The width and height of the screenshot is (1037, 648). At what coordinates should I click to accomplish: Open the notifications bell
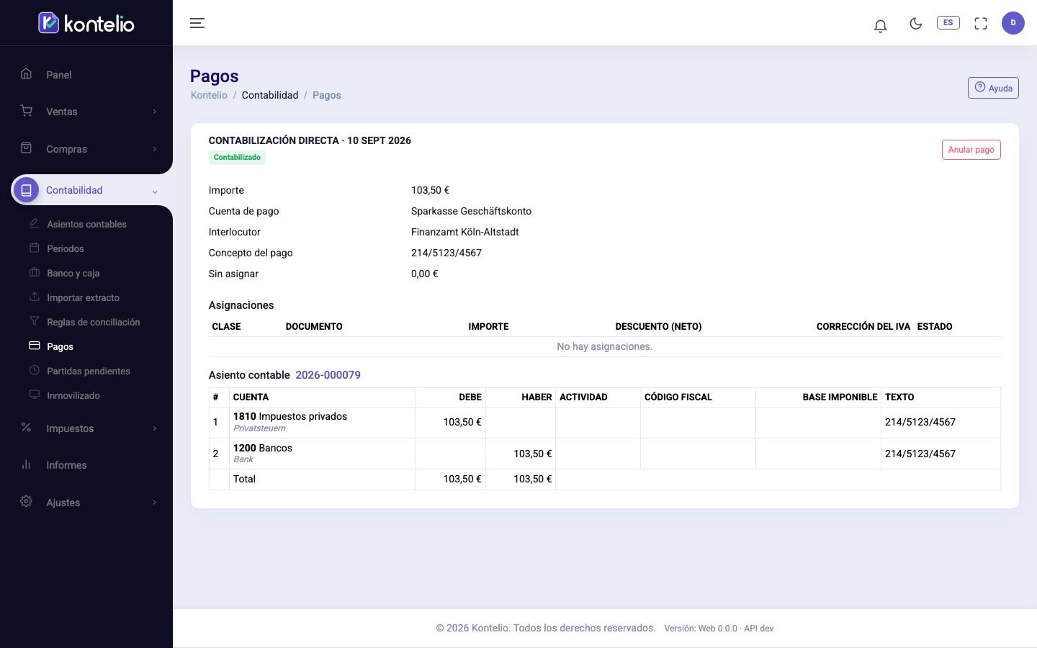880,26
